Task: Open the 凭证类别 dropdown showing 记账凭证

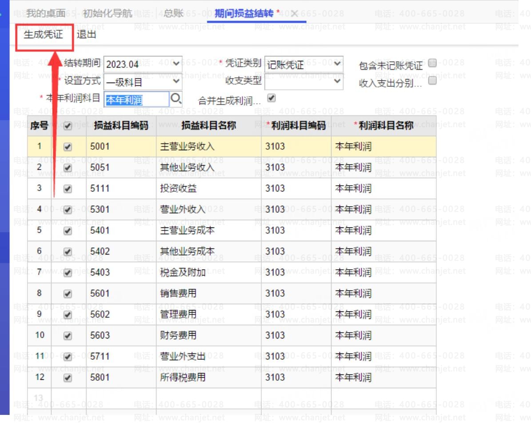Action: (304, 64)
